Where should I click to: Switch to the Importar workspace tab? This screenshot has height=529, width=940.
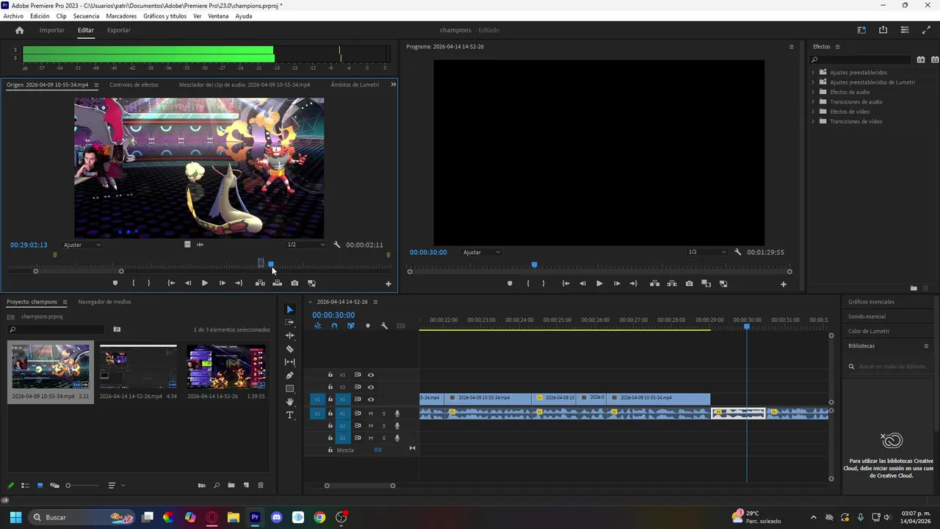click(x=51, y=30)
